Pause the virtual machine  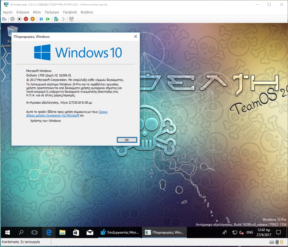(x=41, y=19)
